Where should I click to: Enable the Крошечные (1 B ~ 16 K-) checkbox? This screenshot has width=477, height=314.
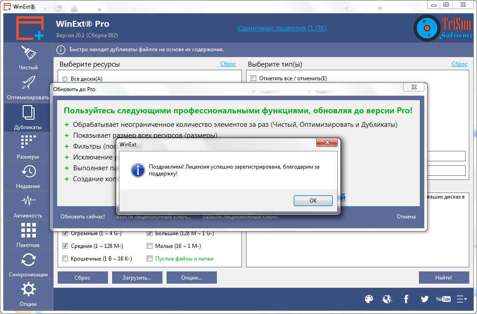click(65, 259)
